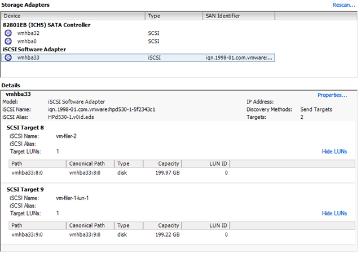The height and width of the screenshot is (258, 361).
Task: Click the vmhba0 adapter icon
Action: coord(8,41)
